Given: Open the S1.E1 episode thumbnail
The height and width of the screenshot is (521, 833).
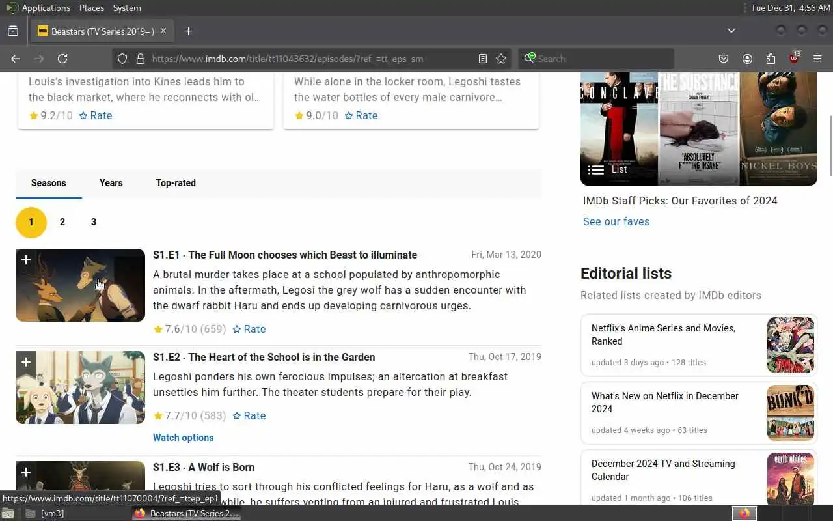Looking at the screenshot, I should (x=80, y=285).
